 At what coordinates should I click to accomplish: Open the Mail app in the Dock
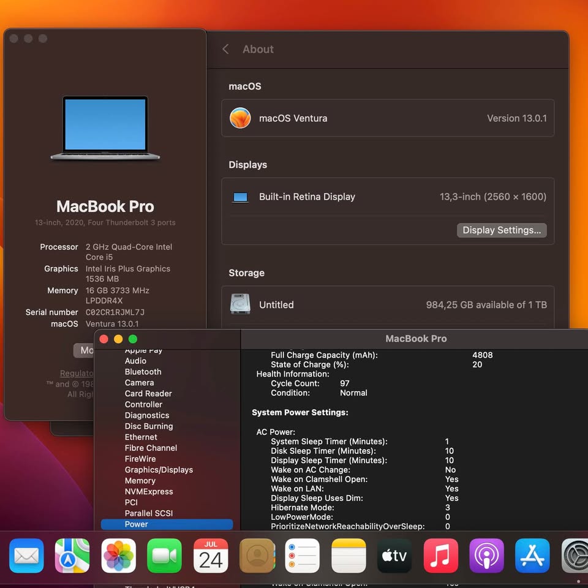click(26, 556)
